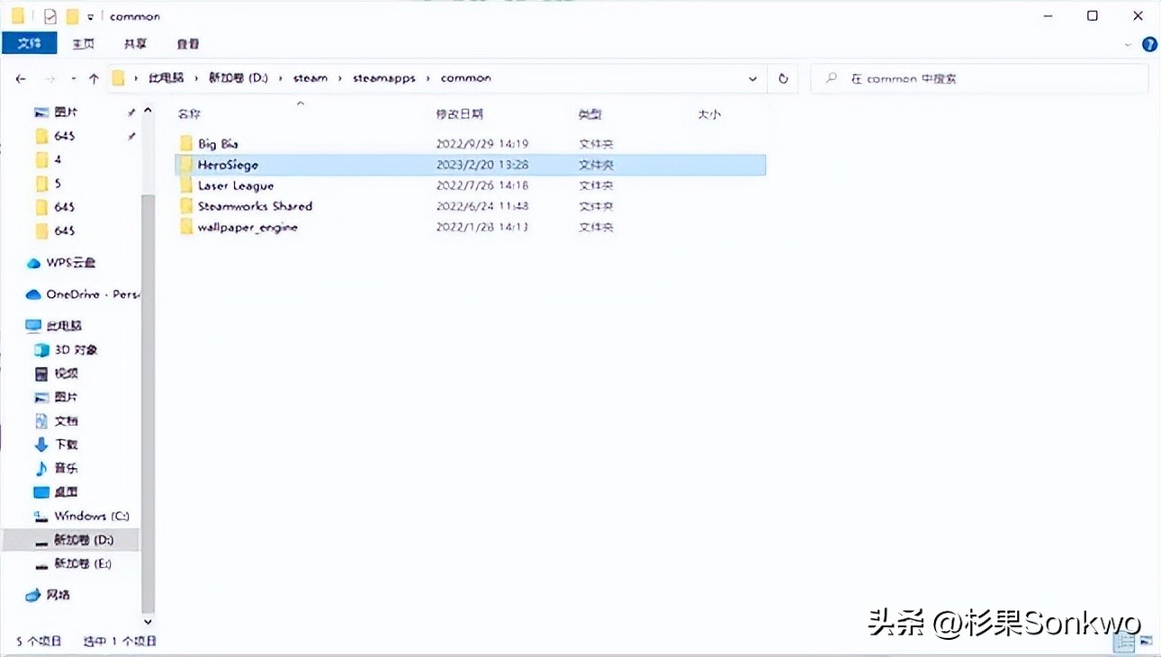Viewport: 1161px width, 657px height.
Task: Click the new folder icon on quick access toolbar
Action: [70, 15]
